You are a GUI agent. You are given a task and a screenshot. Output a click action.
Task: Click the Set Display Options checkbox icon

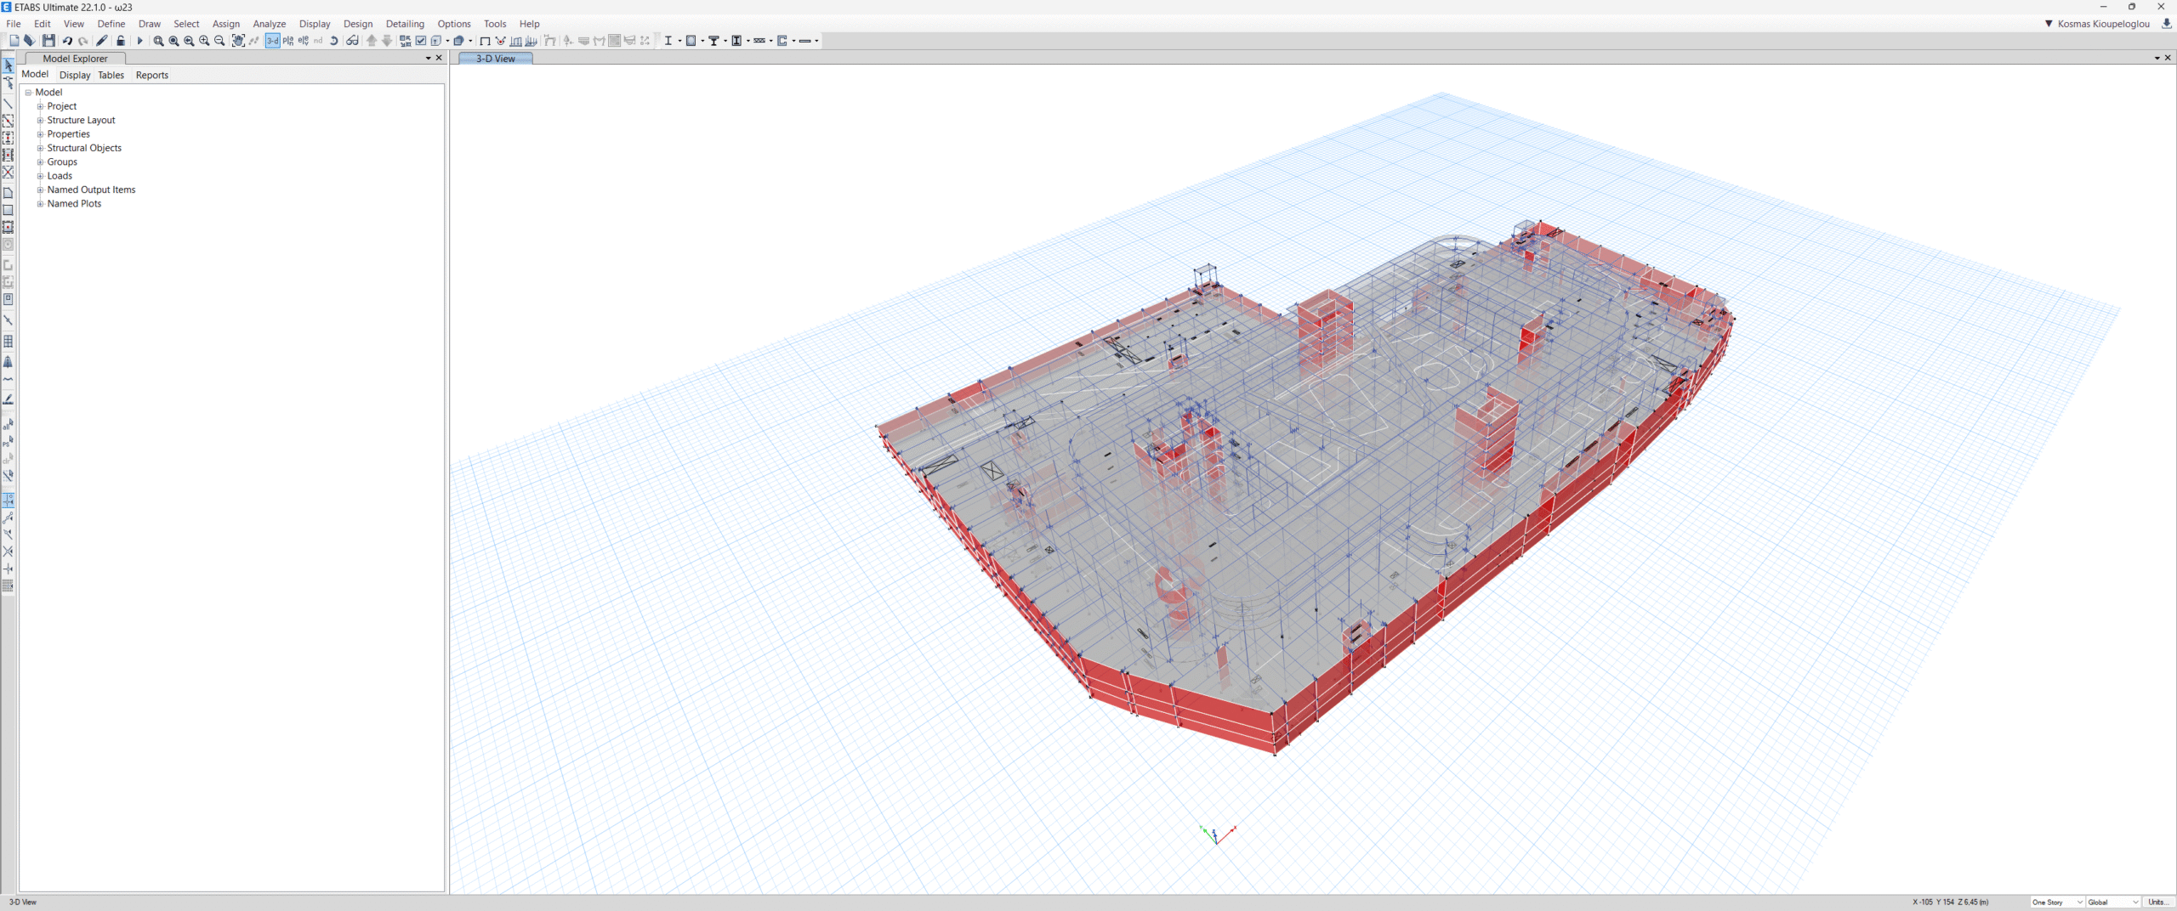coord(420,41)
